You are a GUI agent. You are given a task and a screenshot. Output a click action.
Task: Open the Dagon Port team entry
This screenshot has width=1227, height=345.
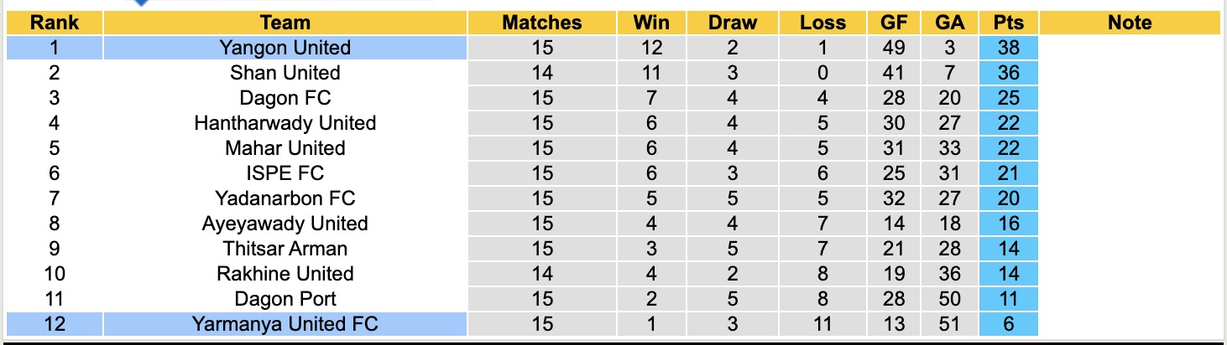[x=285, y=299]
